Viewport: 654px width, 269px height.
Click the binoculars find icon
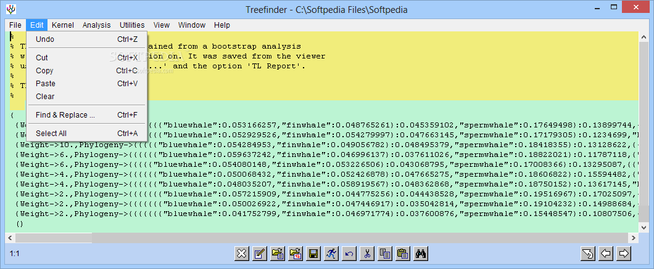coord(421,254)
